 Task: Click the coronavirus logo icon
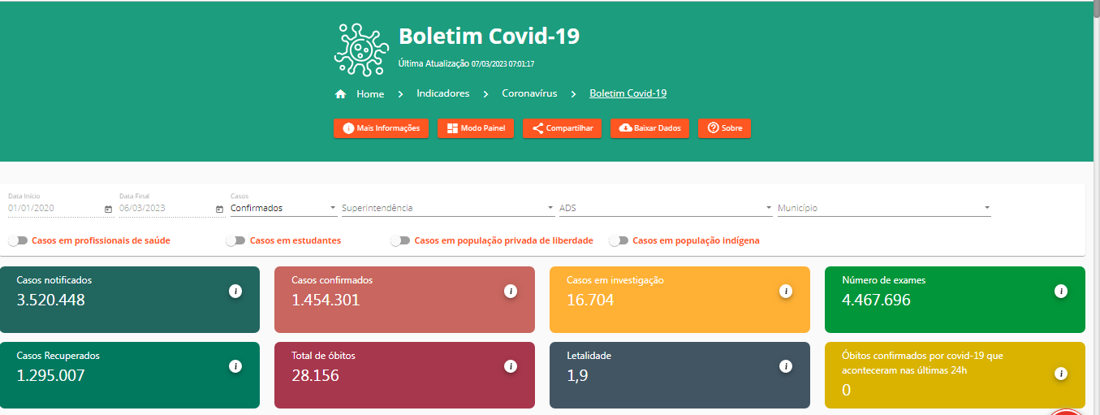[x=361, y=50]
